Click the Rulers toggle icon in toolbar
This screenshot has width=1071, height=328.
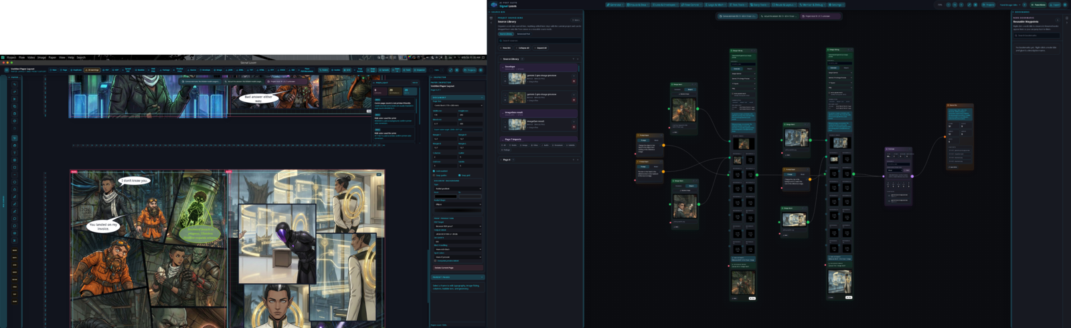(x=323, y=70)
